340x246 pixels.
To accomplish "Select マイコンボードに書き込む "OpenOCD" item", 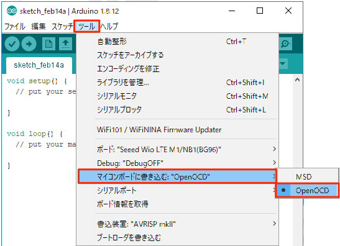I will tap(177, 177).
